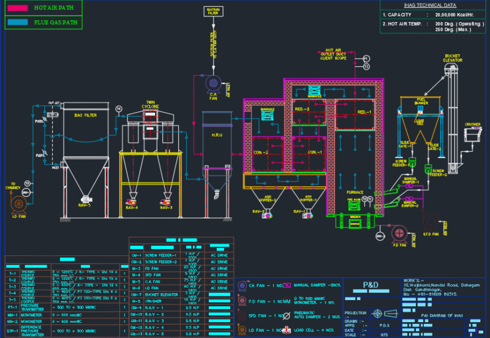Select the DTP-1 cell in the instrument table
The width and height of the screenshot is (490, 338).
[12, 331]
